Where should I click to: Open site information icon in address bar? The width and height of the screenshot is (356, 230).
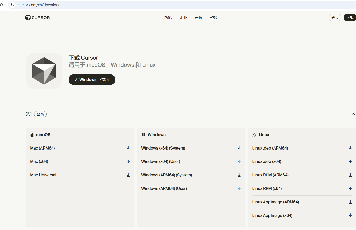12,5
